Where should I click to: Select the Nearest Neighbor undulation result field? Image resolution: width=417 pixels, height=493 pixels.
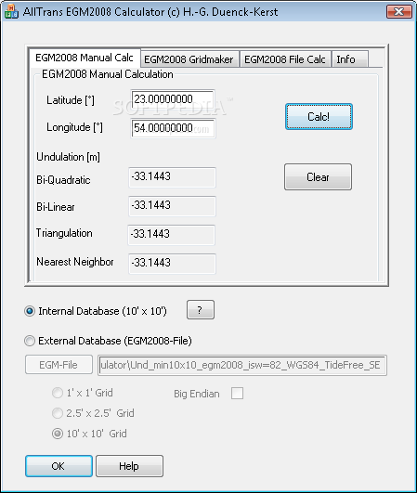[172, 264]
